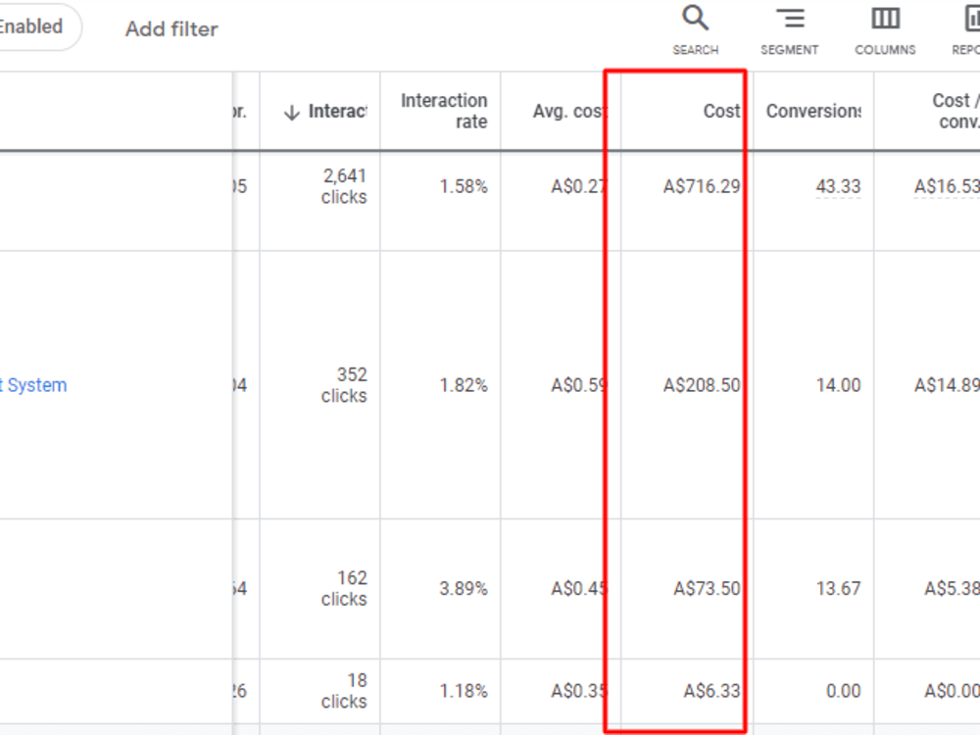Click the A$16.53 cost per conversion value
980x735 pixels.
(x=947, y=186)
